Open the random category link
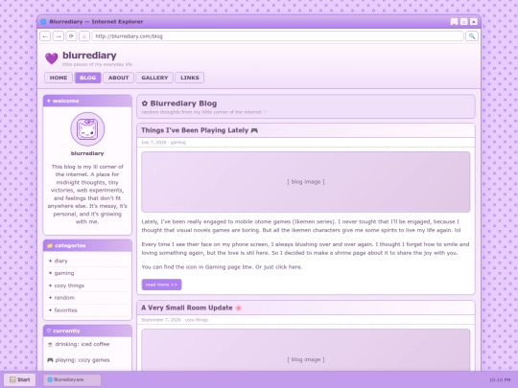 (64, 298)
